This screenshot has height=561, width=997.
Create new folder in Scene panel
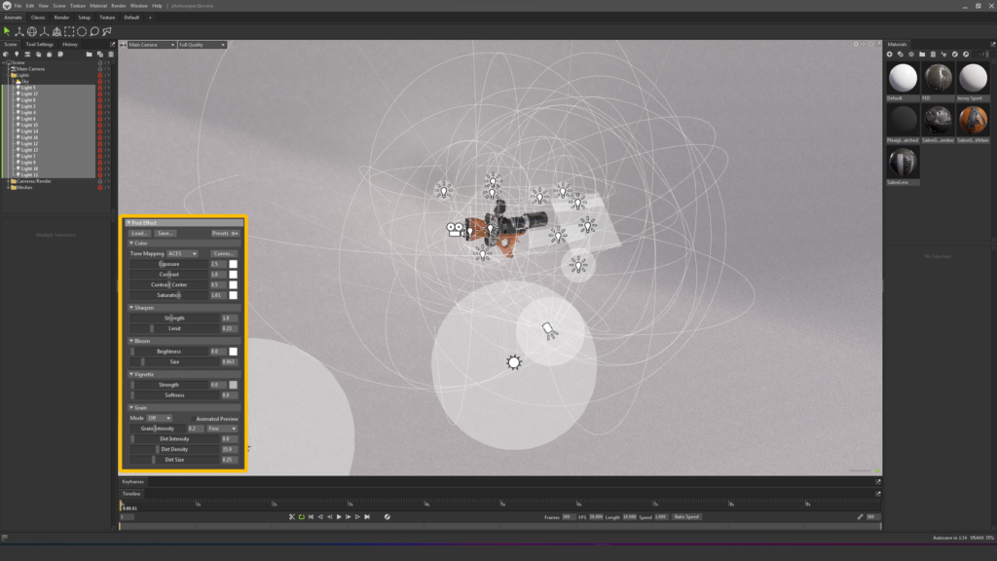click(89, 55)
